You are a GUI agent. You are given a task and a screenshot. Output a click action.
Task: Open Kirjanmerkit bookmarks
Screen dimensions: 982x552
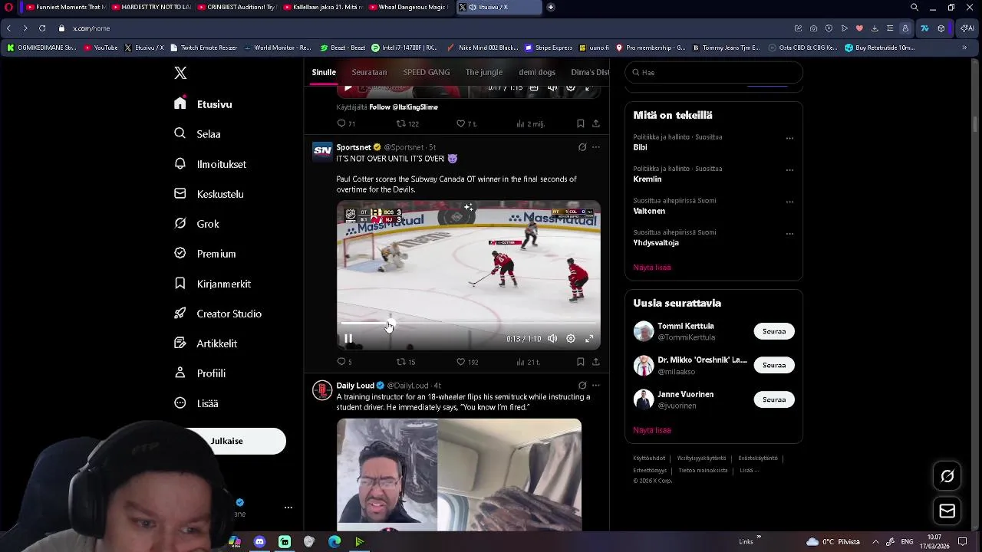point(213,284)
